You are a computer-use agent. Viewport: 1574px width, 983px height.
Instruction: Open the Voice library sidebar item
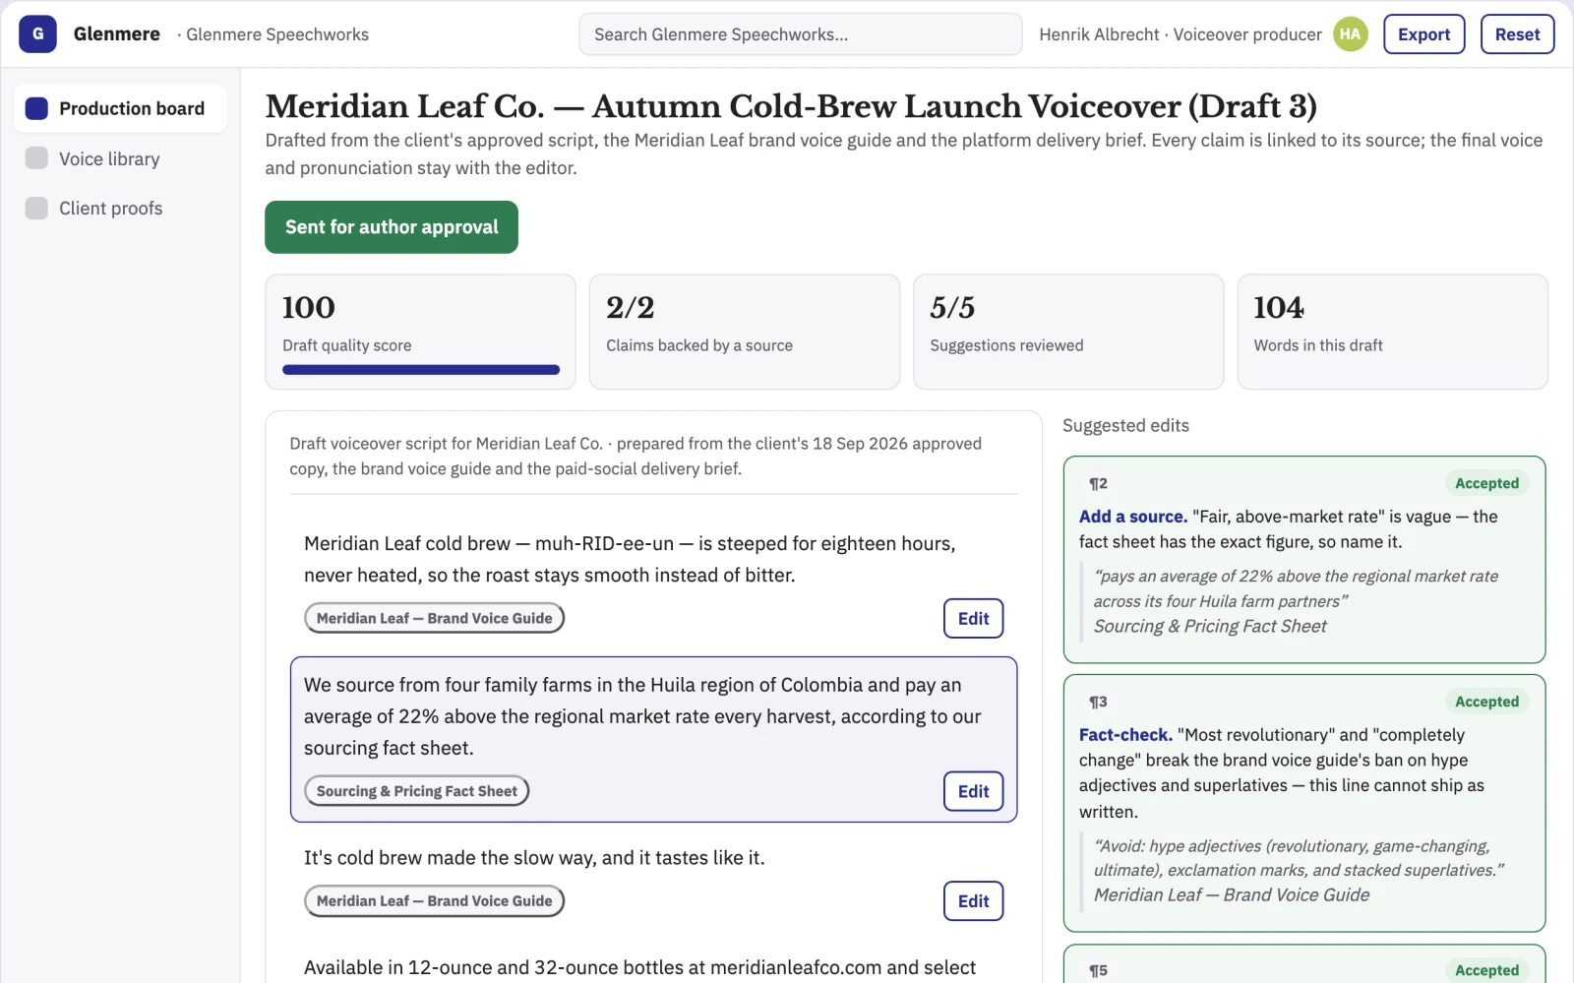(x=120, y=158)
